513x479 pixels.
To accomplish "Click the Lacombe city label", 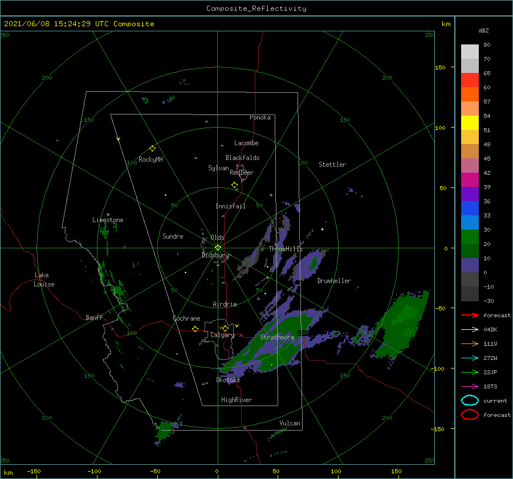I will pyautogui.click(x=246, y=143).
